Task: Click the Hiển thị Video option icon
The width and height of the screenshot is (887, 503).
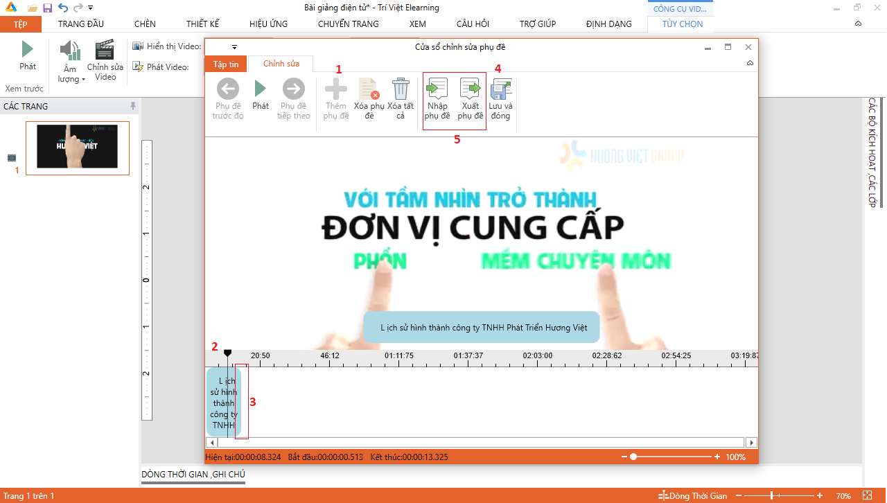Action: click(x=138, y=46)
